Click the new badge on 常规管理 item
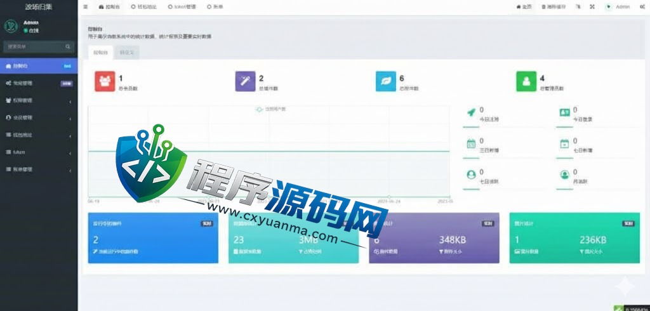 (66, 84)
